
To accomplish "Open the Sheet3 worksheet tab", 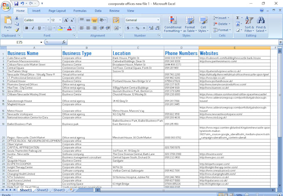I will (59, 190).
